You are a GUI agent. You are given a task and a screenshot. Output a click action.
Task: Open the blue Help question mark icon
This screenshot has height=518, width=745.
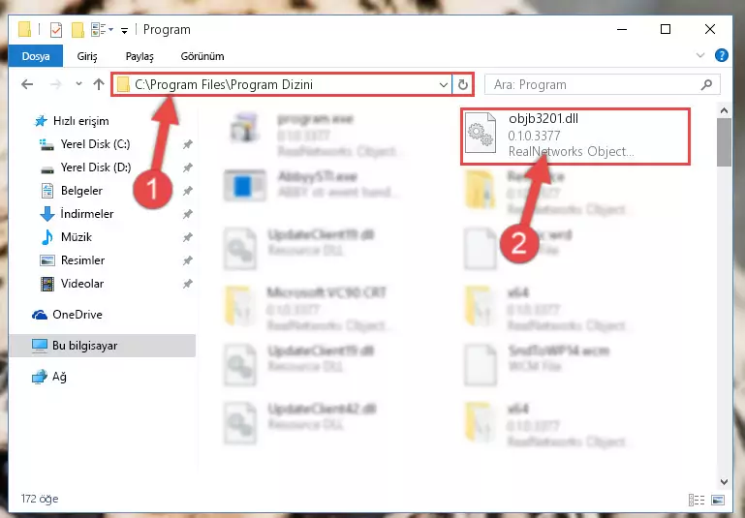pyautogui.click(x=721, y=55)
